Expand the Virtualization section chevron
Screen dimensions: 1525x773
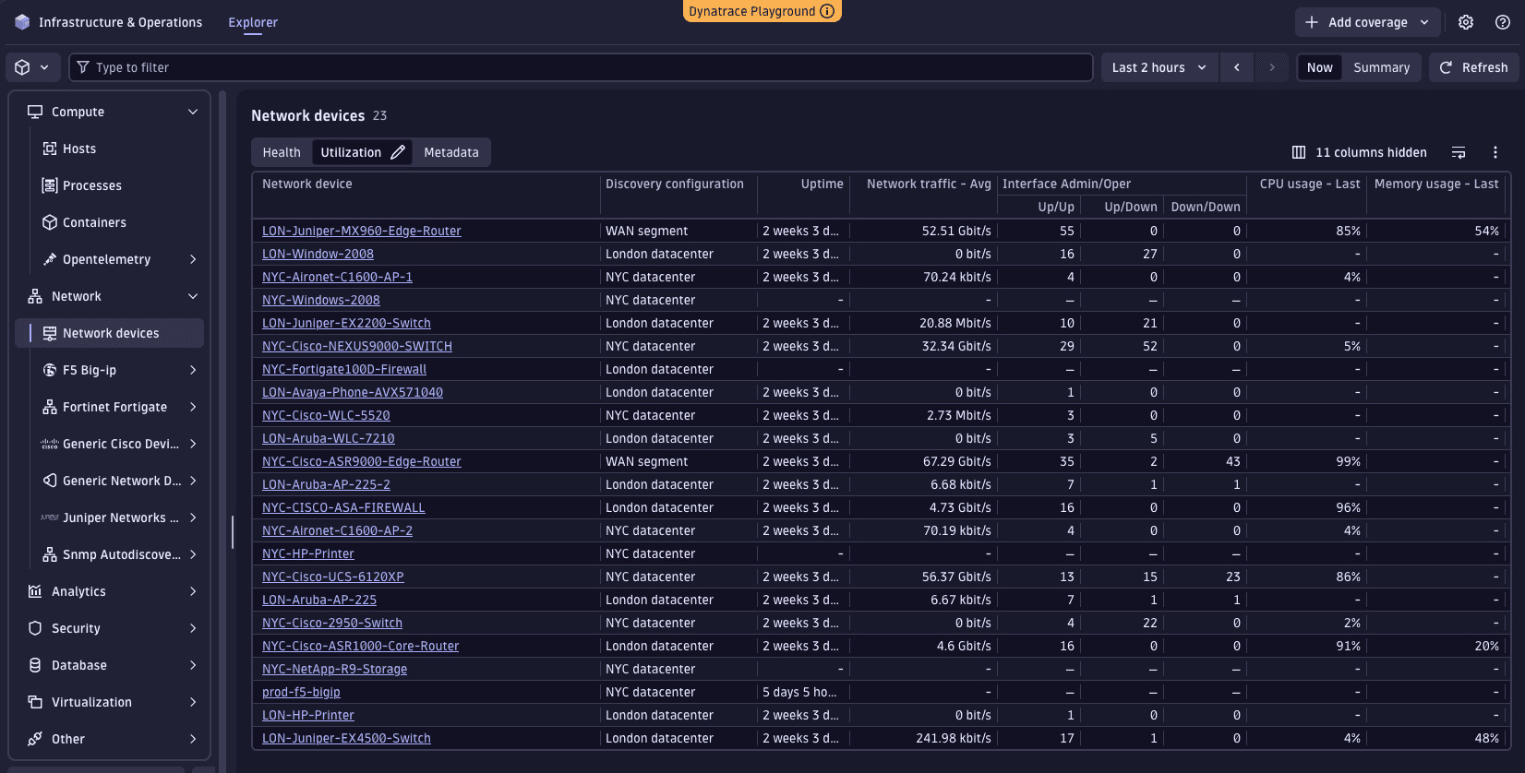coord(193,702)
